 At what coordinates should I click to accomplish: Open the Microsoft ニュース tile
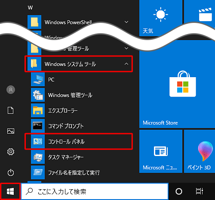(x=161, y=151)
